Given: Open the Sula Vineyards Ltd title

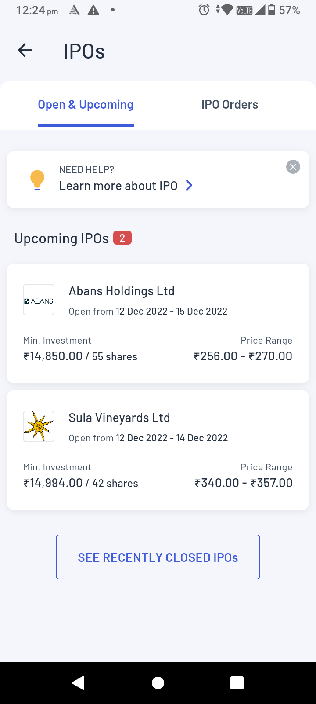Looking at the screenshot, I should tap(119, 418).
